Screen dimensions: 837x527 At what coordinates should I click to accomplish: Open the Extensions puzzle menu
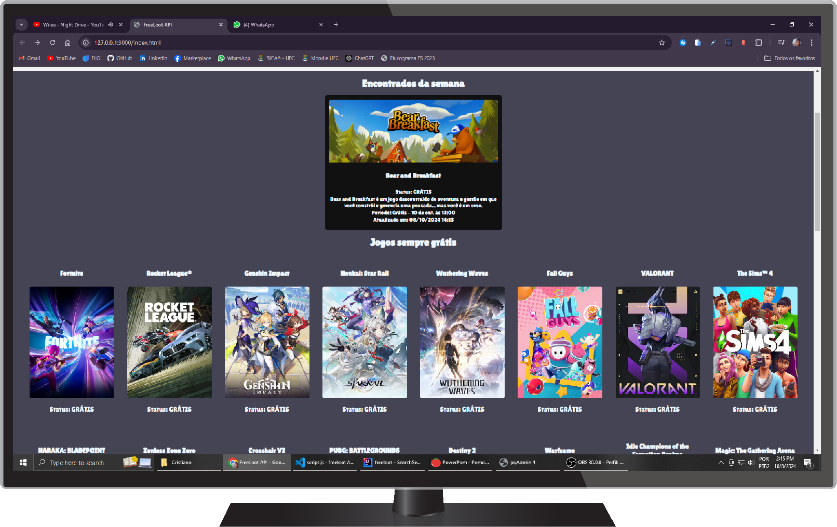(759, 43)
